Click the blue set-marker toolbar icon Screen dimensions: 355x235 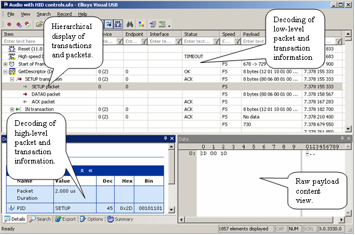click(x=153, y=24)
